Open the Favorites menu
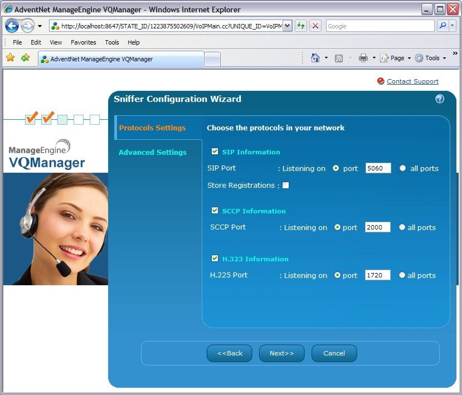 pyautogui.click(x=84, y=42)
